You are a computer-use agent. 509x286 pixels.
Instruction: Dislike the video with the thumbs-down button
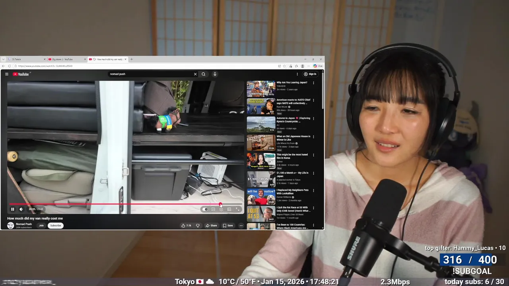[198, 226]
